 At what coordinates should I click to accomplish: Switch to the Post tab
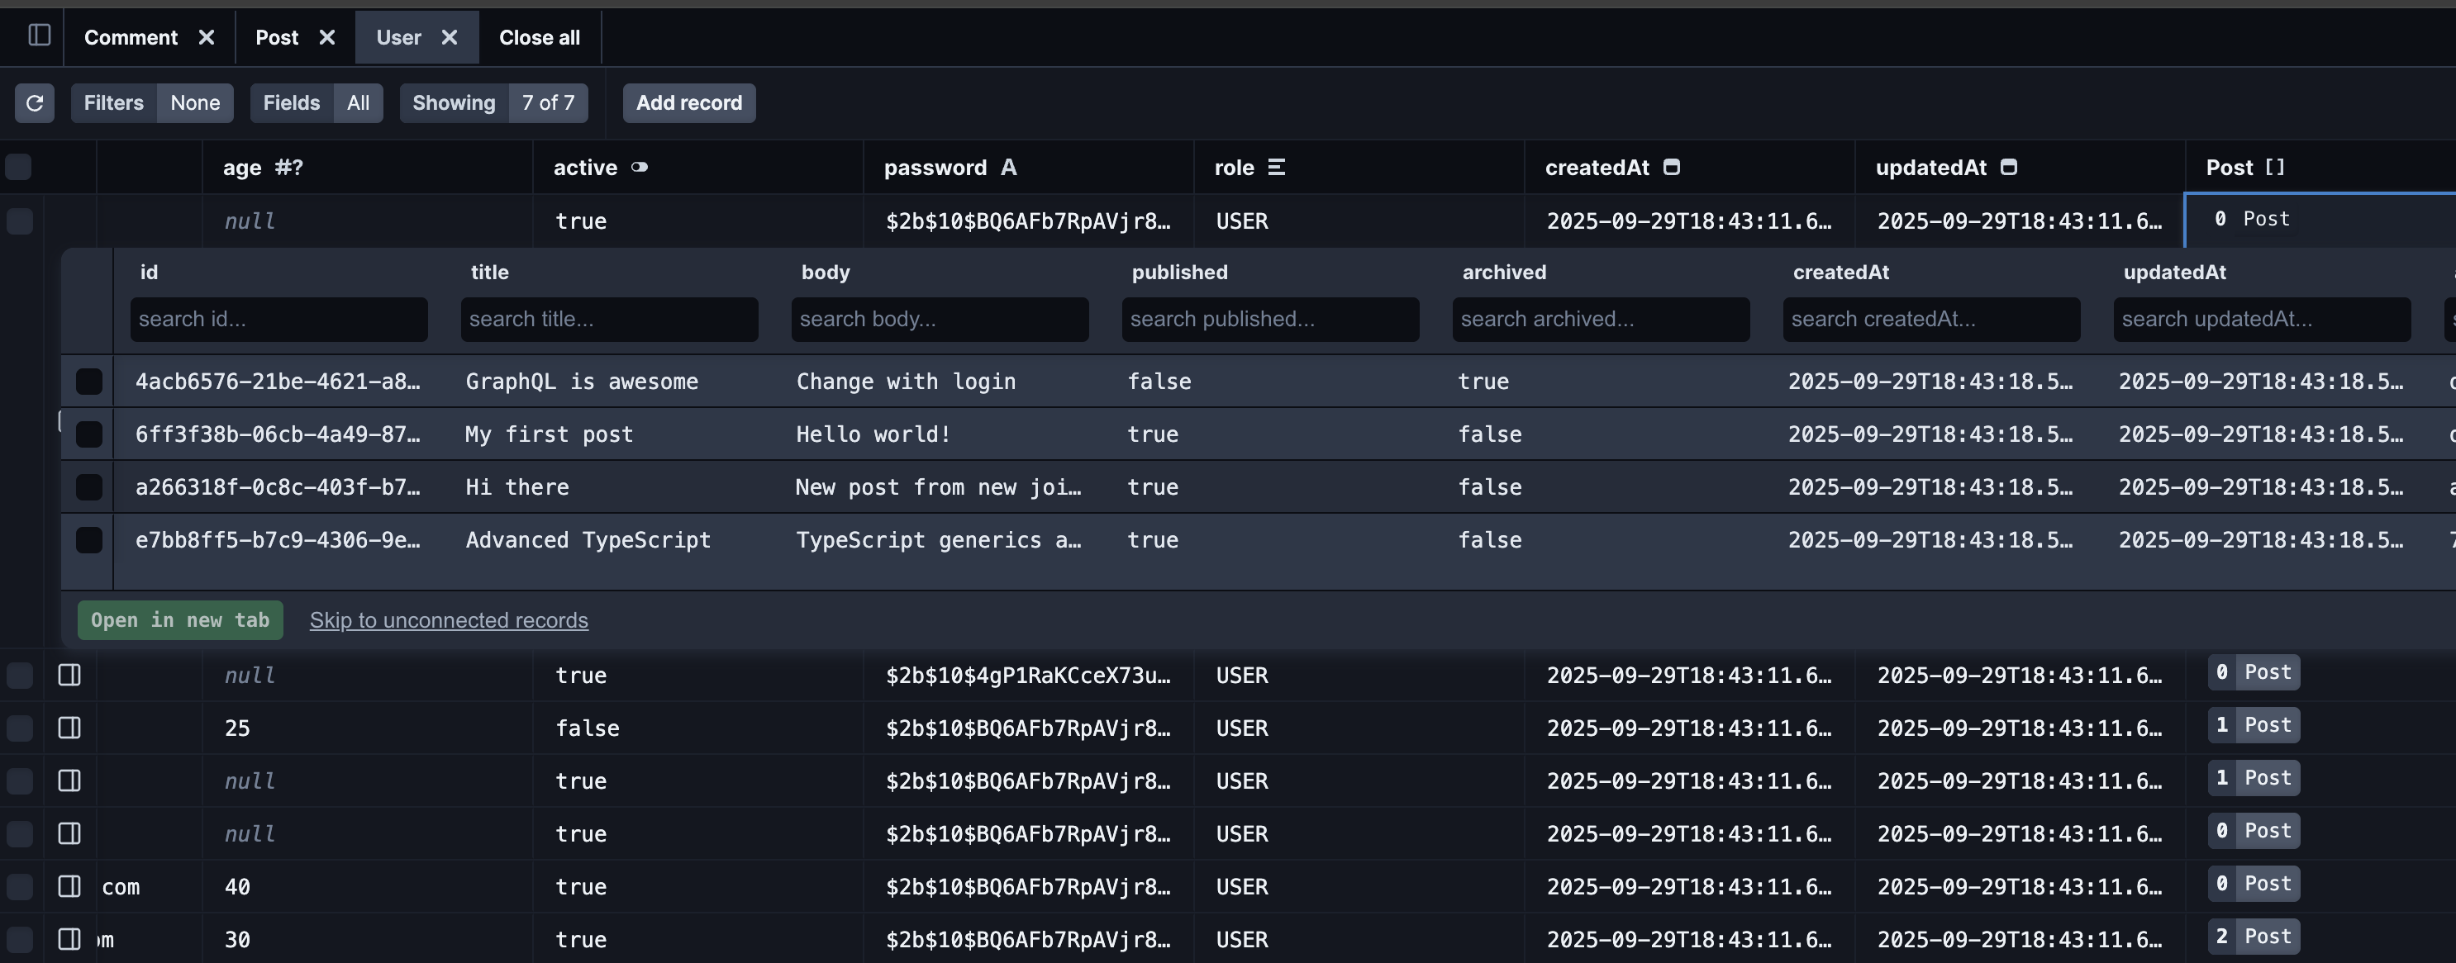coord(277,37)
